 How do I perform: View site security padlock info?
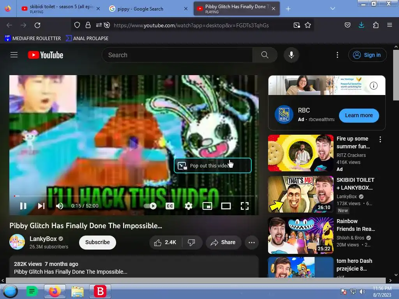pyautogui.click(x=88, y=25)
